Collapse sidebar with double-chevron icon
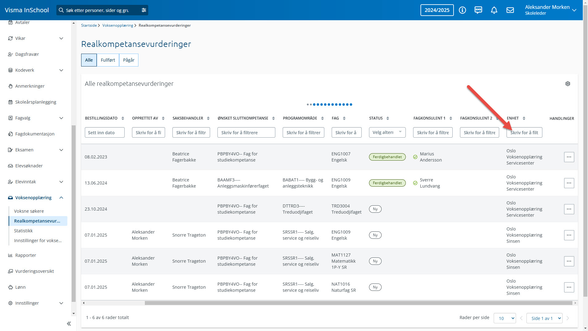588x331 pixels. tap(69, 324)
